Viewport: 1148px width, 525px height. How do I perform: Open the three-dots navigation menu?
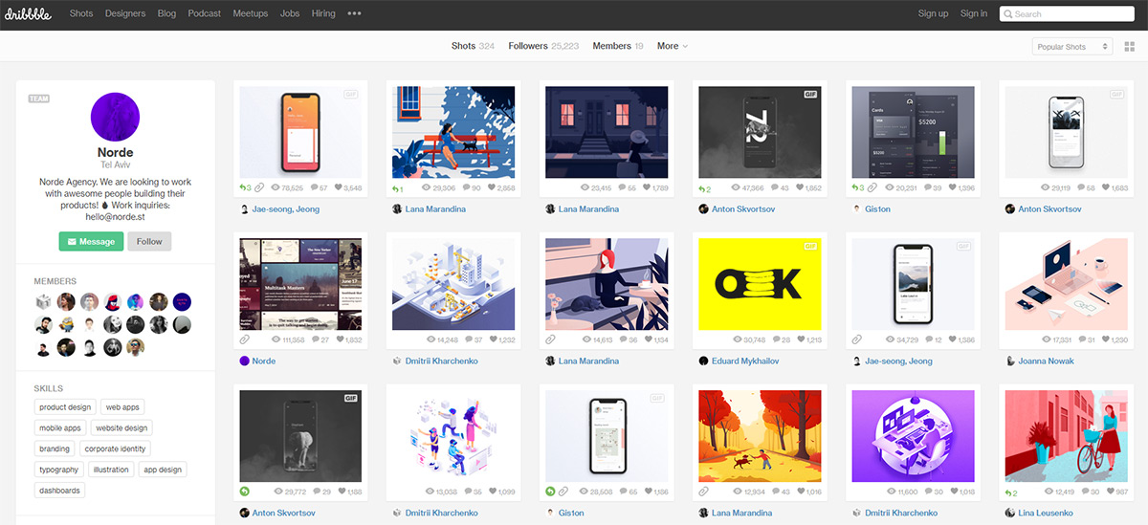[354, 13]
